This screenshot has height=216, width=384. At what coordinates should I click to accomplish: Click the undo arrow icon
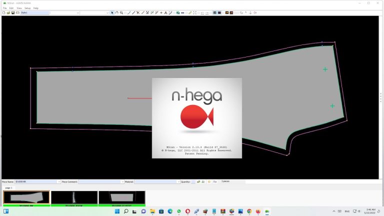[202, 13]
